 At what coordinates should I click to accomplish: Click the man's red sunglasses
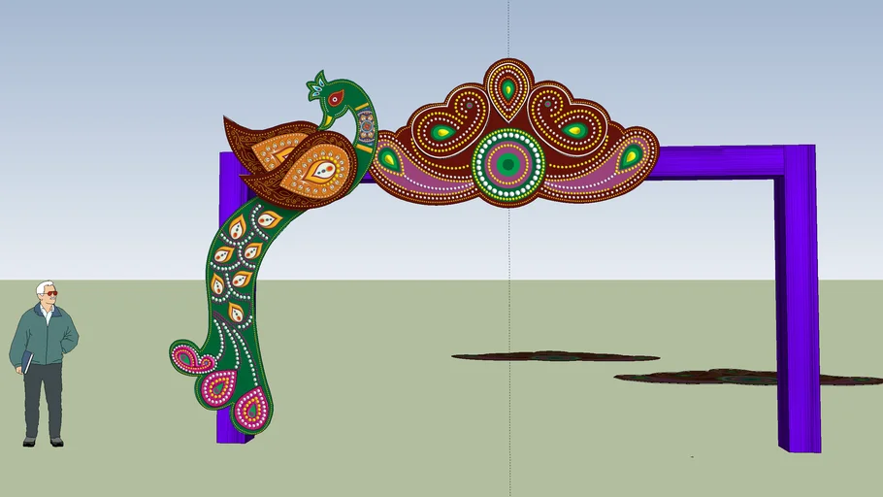50,293
